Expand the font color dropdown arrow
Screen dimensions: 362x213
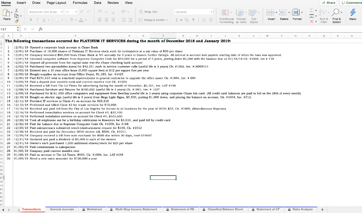pos(86,20)
